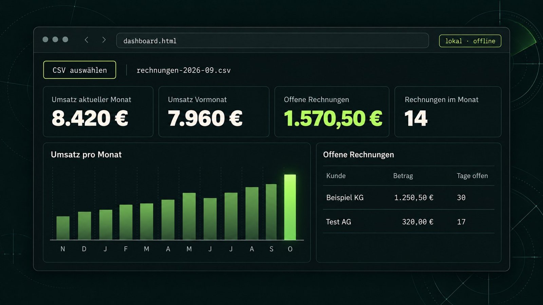Viewport: 543px width, 305px height.
Task: Click the 1.250,50 € amount cell
Action: pyautogui.click(x=414, y=198)
